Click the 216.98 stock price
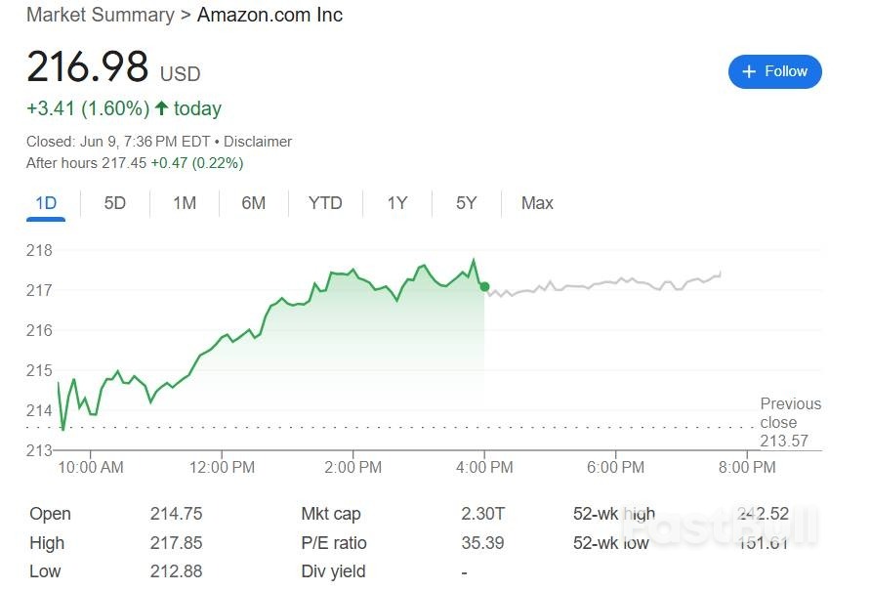871x590 pixels. click(x=88, y=67)
